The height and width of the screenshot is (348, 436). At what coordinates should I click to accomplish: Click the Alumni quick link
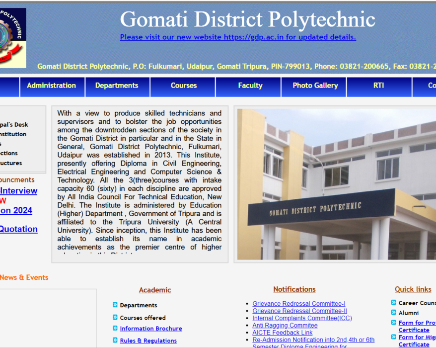(x=409, y=313)
